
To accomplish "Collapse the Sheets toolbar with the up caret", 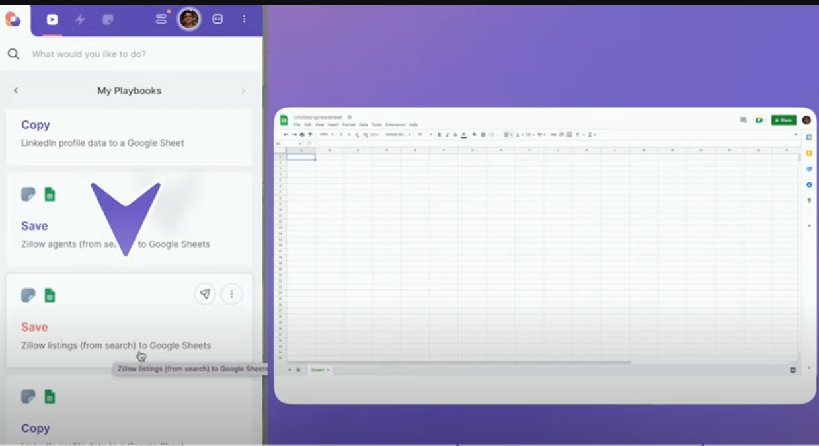I will tap(796, 135).
